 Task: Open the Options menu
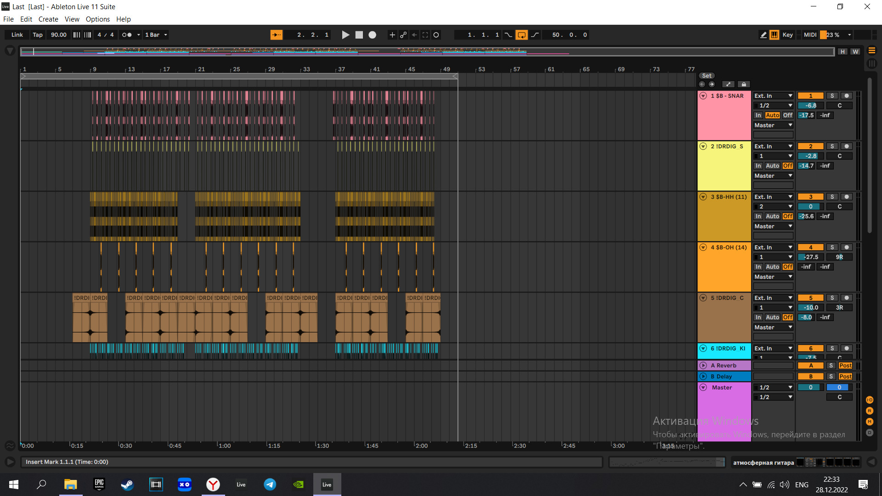click(98, 19)
